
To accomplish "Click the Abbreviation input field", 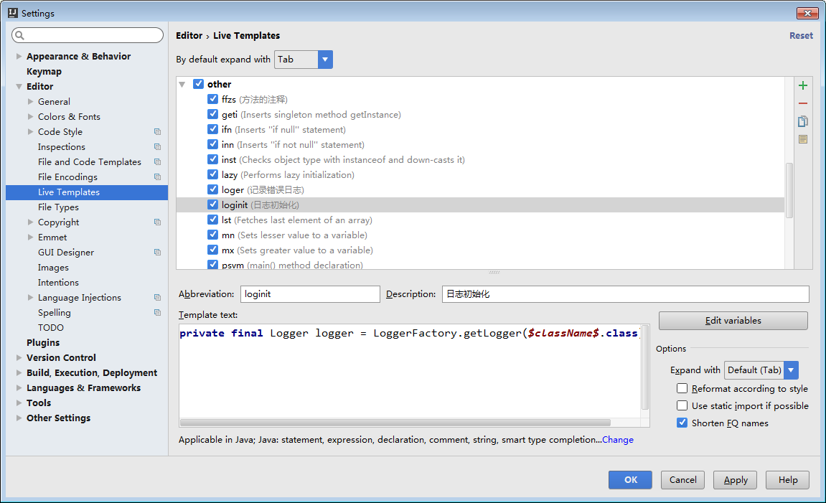I will coord(309,294).
